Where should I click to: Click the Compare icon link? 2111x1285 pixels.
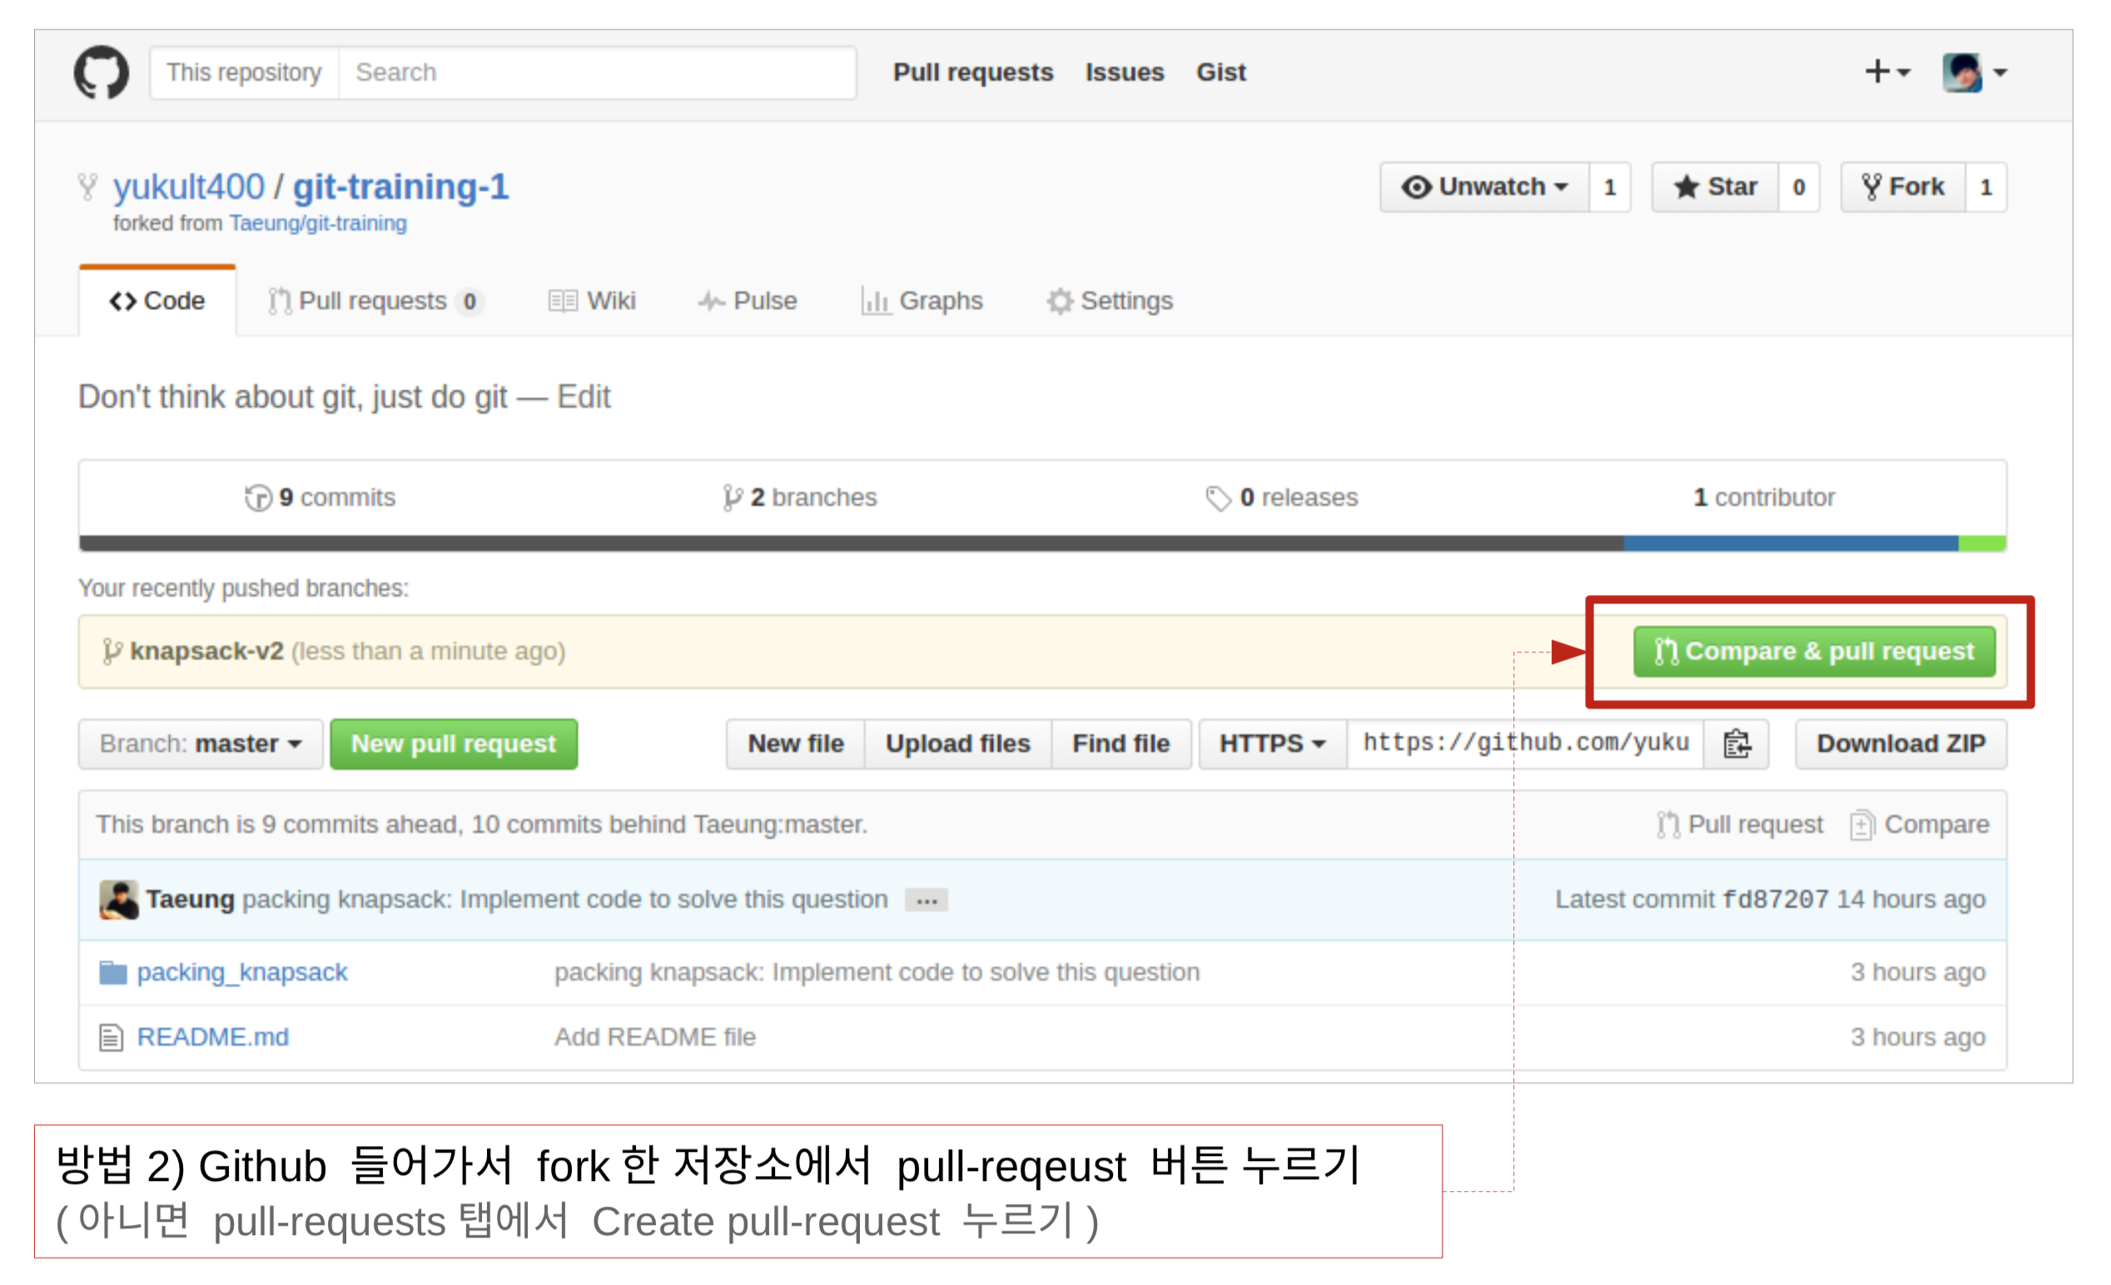(x=1919, y=824)
